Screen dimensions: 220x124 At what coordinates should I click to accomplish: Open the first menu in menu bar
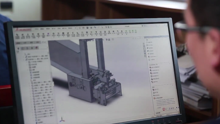(x=36, y=29)
